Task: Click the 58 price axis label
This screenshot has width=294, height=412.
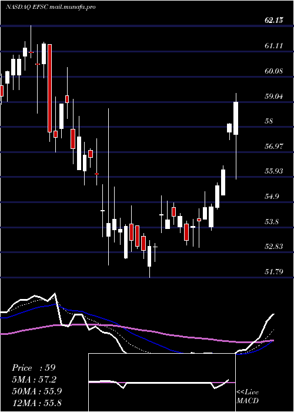Action: point(269,121)
